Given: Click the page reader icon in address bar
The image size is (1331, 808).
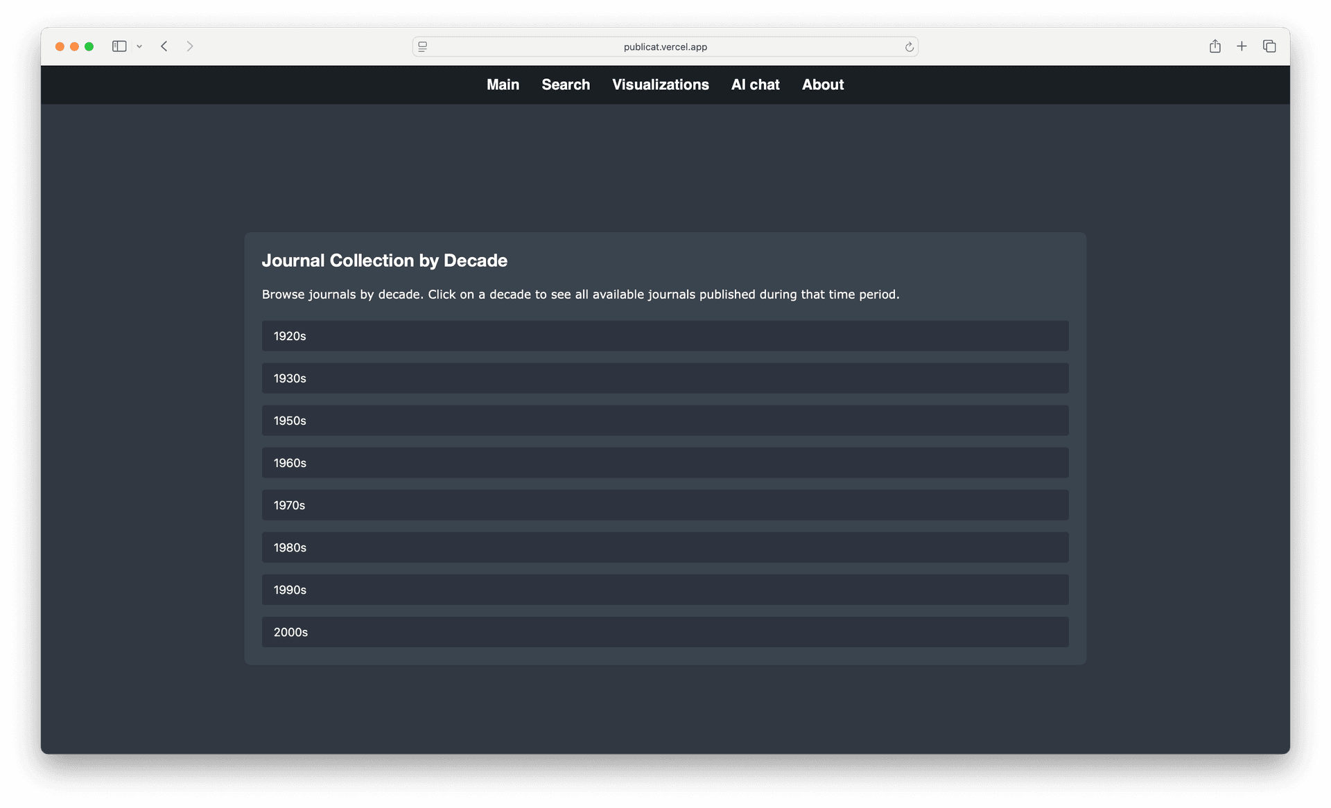Looking at the screenshot, I should [x=423, y=46].
